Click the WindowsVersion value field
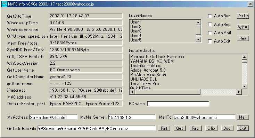This screenshot has height=138, width=255. [86, 29]
